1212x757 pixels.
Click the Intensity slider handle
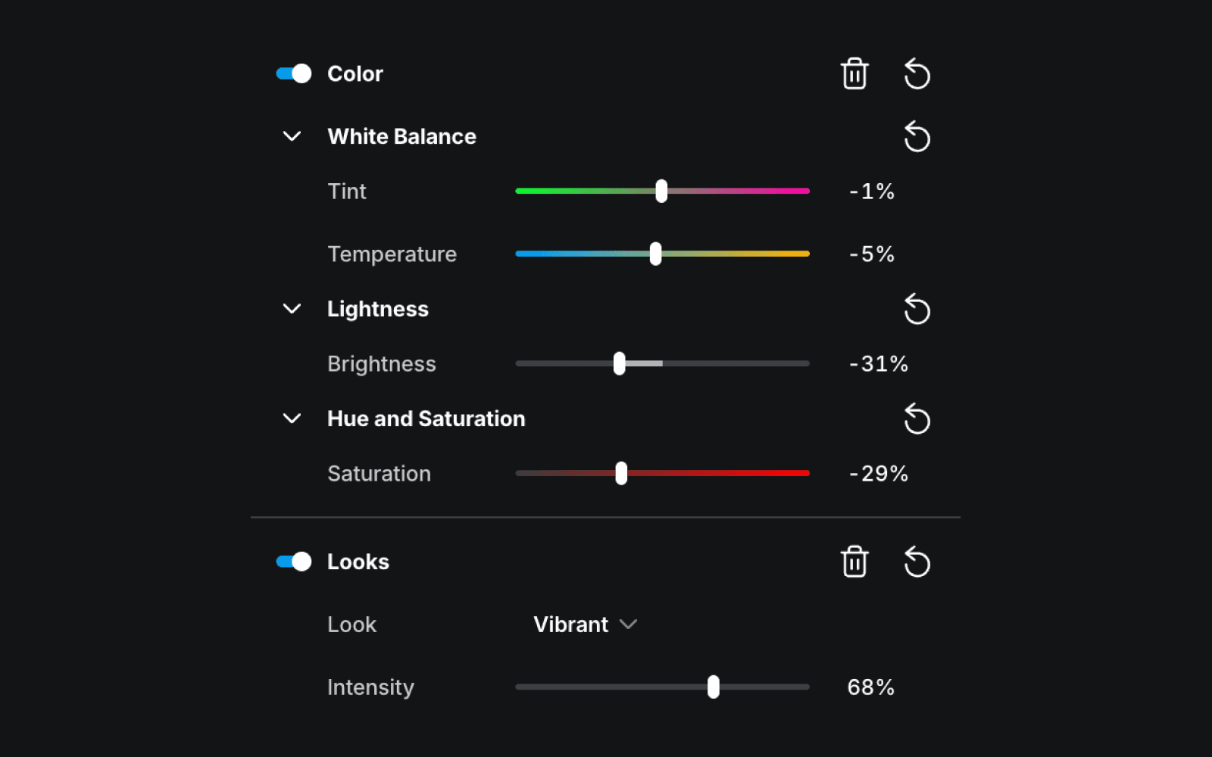[x=714, y=687]
